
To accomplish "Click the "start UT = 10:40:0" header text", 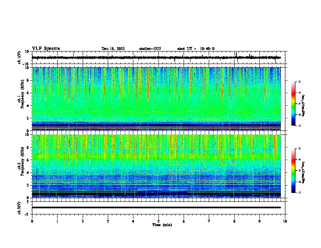I will (196, 49).
